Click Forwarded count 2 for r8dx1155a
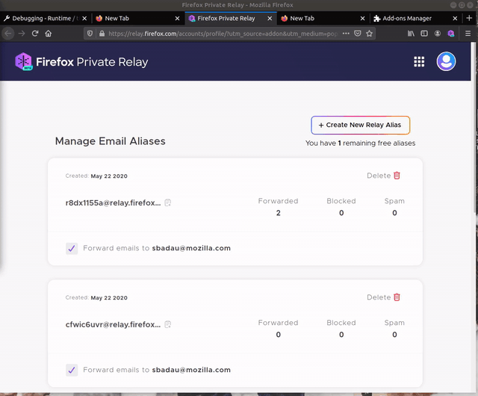Screen dimensions: 478x396 tap(279, 213)
